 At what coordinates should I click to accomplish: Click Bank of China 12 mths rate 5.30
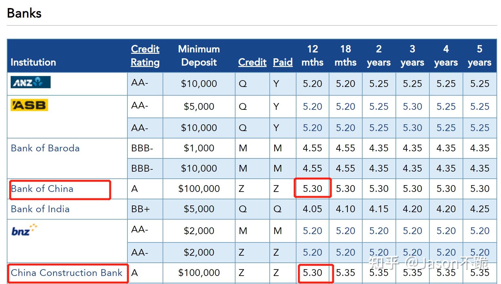click(312, 189)
